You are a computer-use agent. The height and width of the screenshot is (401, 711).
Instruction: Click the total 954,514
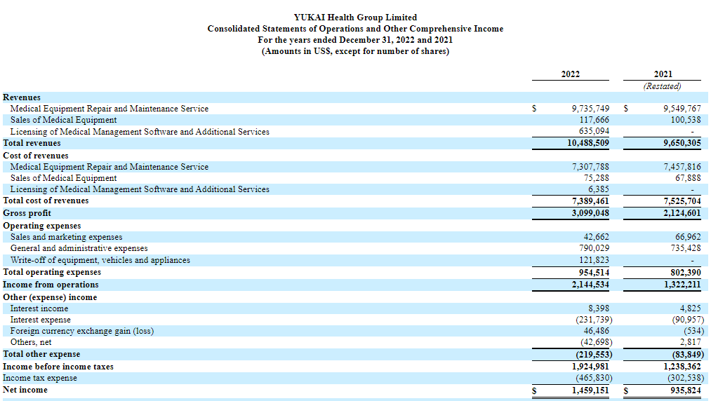(x=594, y=273)
